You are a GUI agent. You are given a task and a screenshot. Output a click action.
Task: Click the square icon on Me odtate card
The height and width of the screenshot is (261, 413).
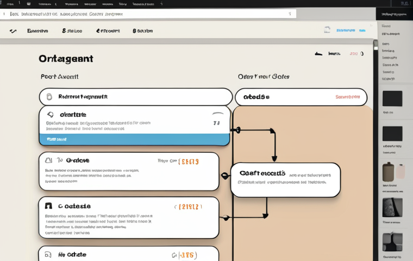(48, 254)
